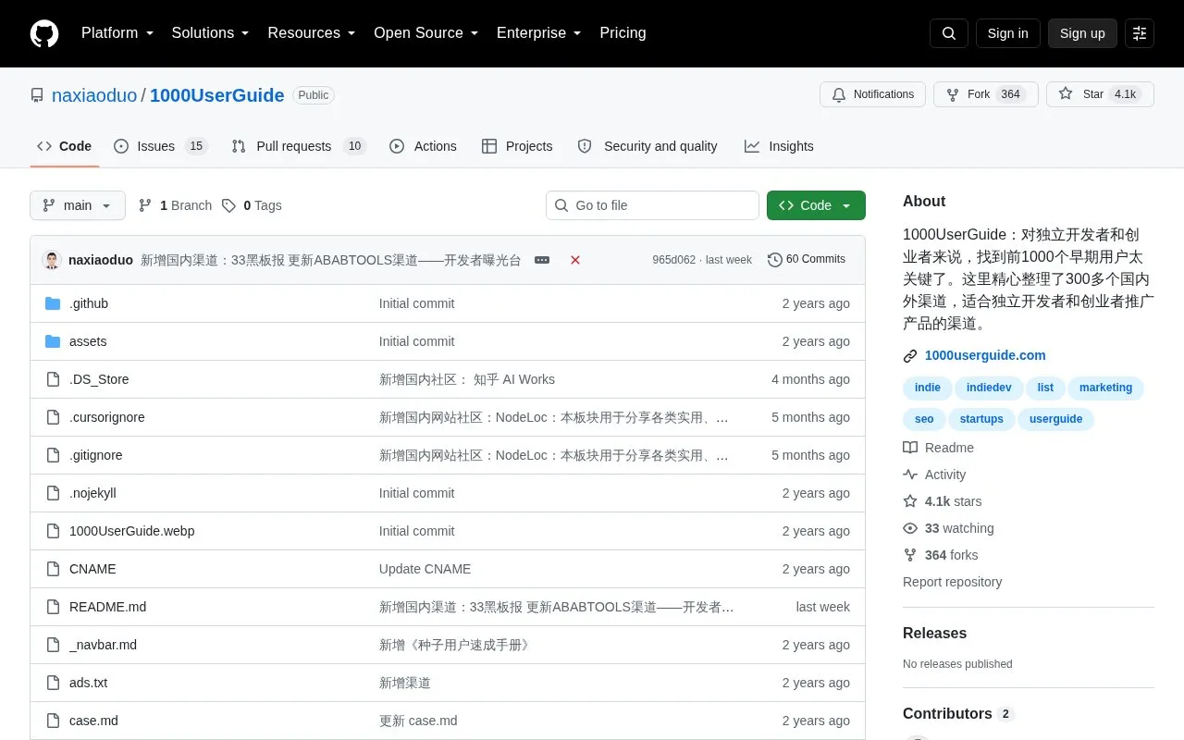This screenshot has width=1184, height=740.
Task: Click the link icon beside 1000userguide.com
Action: [910, 355]
